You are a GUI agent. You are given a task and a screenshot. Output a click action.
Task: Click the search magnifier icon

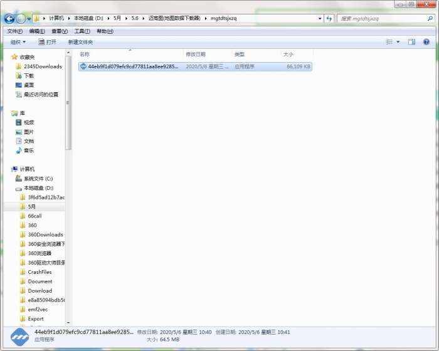pos(430,19)
